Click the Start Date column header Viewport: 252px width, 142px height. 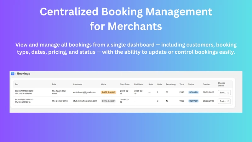point(125,84)
